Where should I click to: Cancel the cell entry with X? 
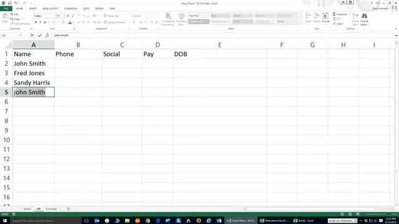click(32, 35)
